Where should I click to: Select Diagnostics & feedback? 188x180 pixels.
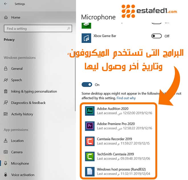[x=28, y=103]
